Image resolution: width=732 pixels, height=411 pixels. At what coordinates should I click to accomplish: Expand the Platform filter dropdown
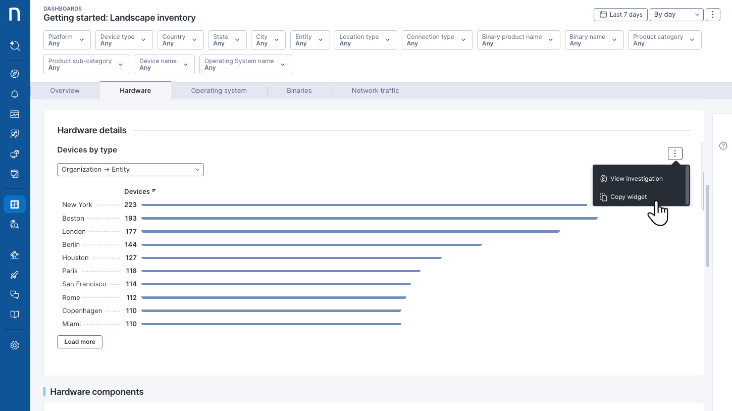click(68, 40)
